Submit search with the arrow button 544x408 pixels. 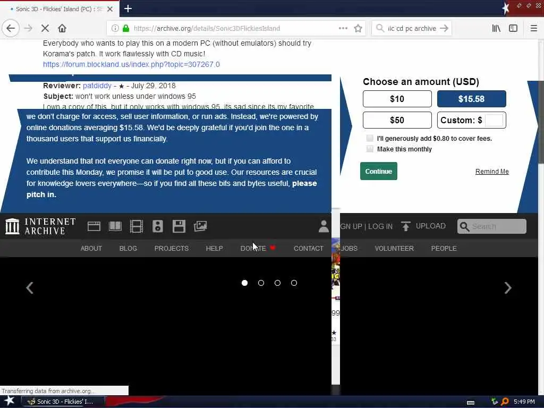[444, 29]
